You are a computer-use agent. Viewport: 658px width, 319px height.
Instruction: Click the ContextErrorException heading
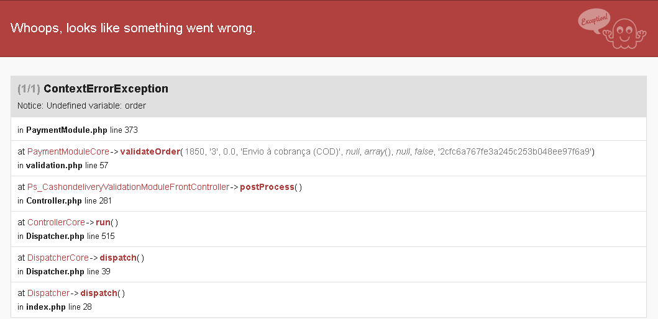(x=106, y=89)
